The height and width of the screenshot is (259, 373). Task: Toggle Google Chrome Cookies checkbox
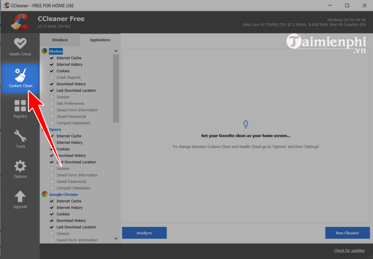52,214
